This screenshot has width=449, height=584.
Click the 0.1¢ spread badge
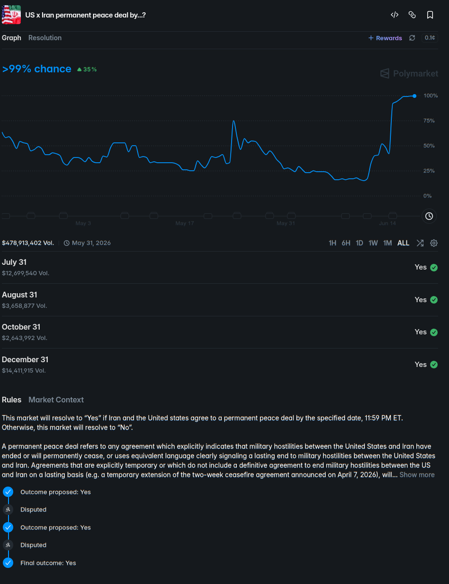[x=430, y=38]
